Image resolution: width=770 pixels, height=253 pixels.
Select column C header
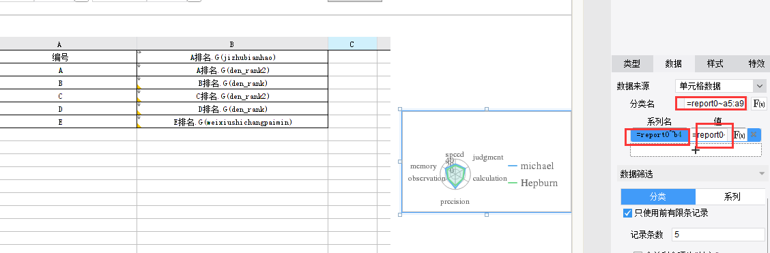(352, 44)
